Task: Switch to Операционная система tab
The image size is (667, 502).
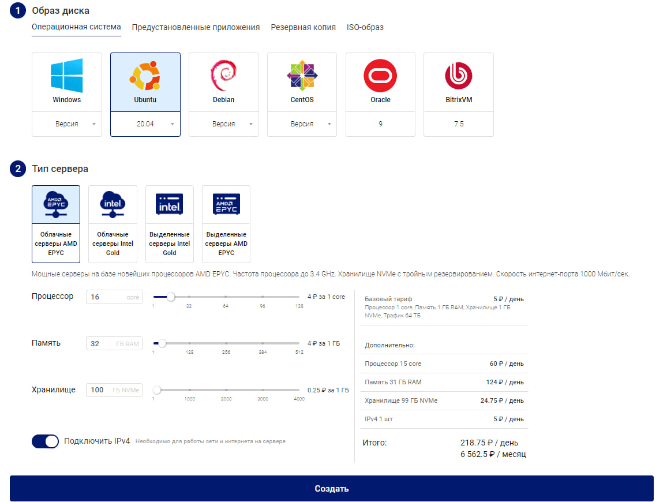Action: pos(76,27)
